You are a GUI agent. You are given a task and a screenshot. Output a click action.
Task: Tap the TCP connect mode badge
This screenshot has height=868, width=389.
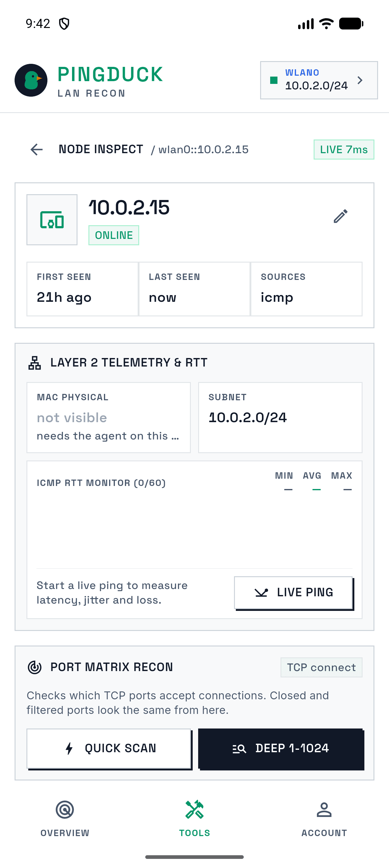tap(322, 667)
